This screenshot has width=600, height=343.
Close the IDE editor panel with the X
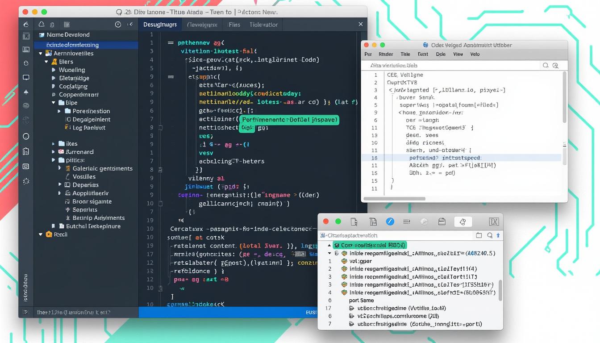pyautogui.click(x=361, y=25)
